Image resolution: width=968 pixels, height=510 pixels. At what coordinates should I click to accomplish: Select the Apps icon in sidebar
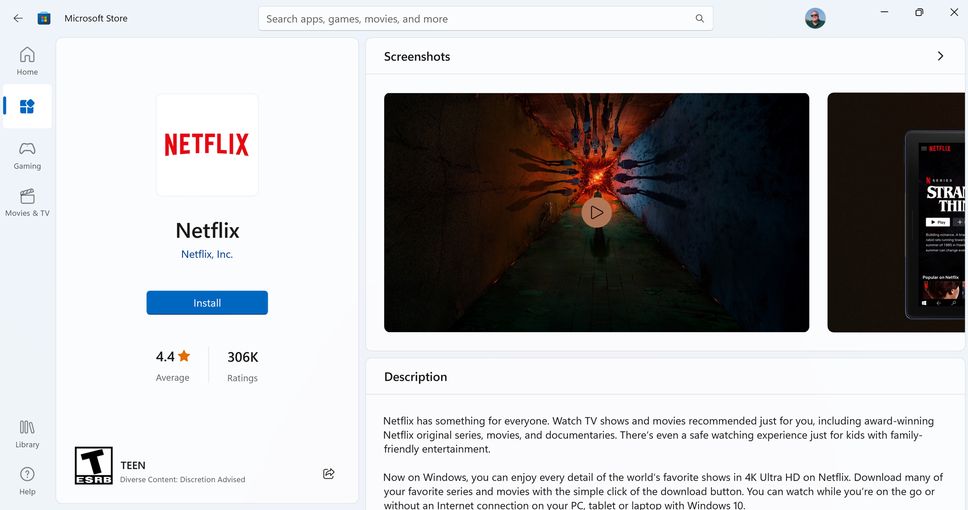click(27, 106)
